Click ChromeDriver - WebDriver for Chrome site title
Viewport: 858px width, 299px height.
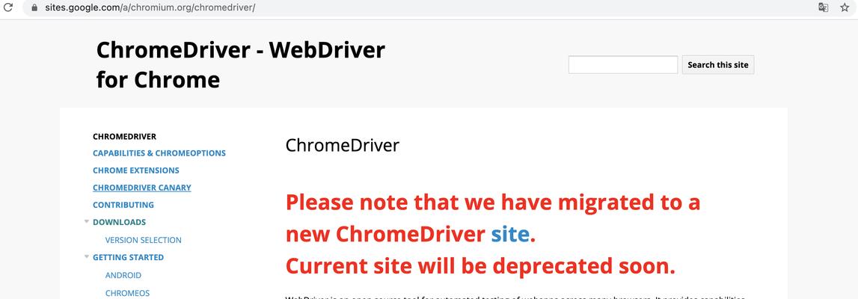tap(241, 65)
